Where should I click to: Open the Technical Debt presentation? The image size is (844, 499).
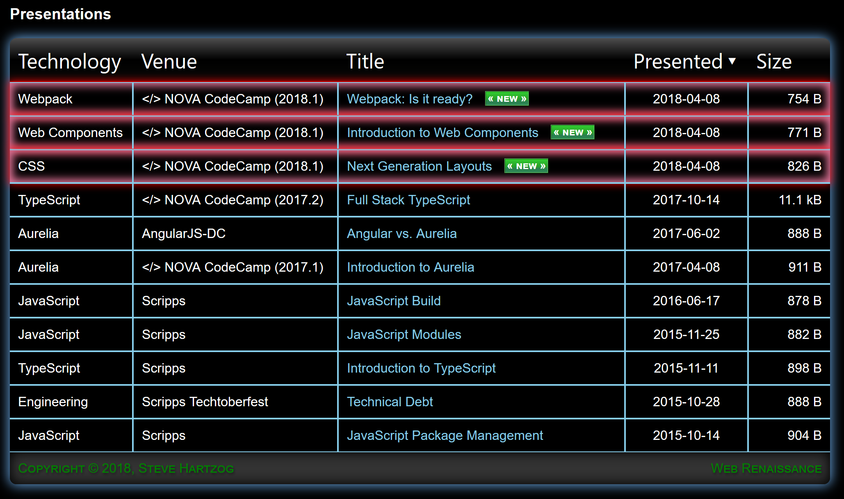(x=390, y=402)
